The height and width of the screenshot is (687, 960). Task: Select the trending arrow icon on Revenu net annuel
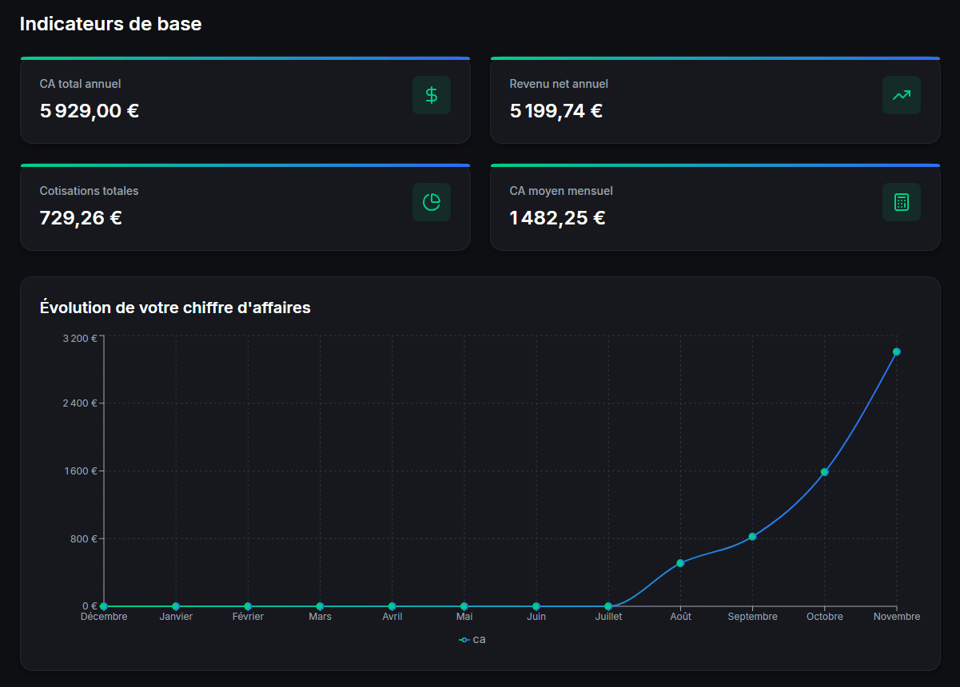coord(901,95)
